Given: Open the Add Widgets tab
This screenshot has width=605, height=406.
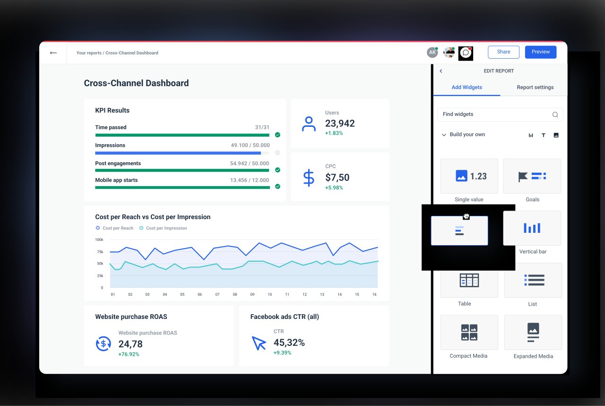Looking at the screenshot, I should (467, 87).
